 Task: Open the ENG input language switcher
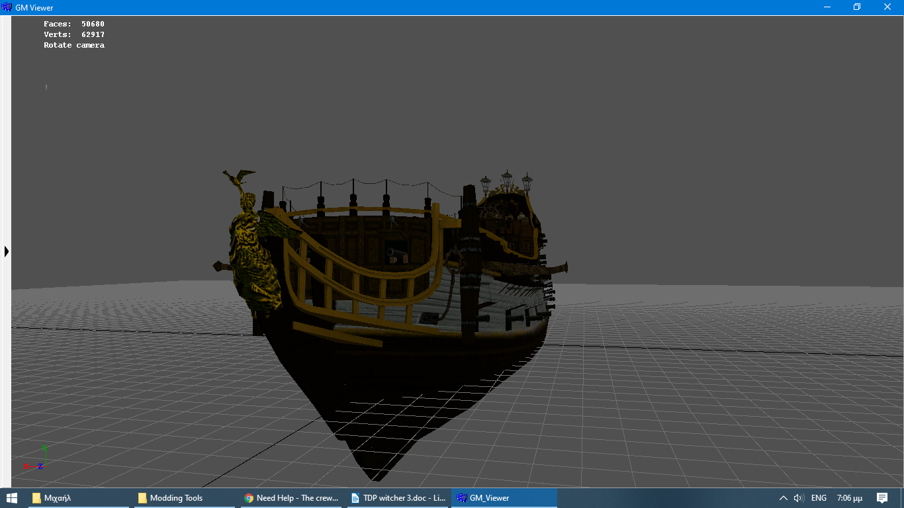[819, 498]
